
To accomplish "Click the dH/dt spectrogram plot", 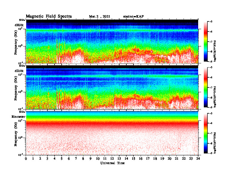I will tap(112, 41).
